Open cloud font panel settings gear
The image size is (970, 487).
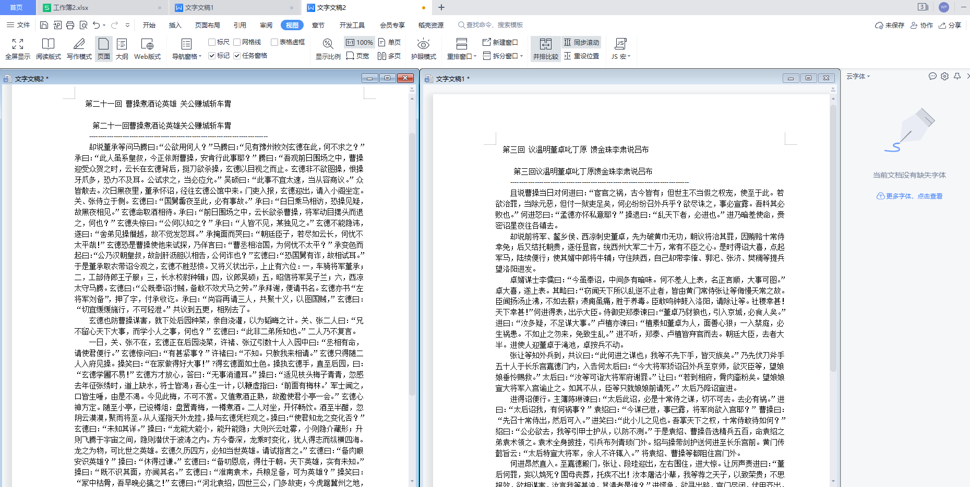[x=944, y=77]
